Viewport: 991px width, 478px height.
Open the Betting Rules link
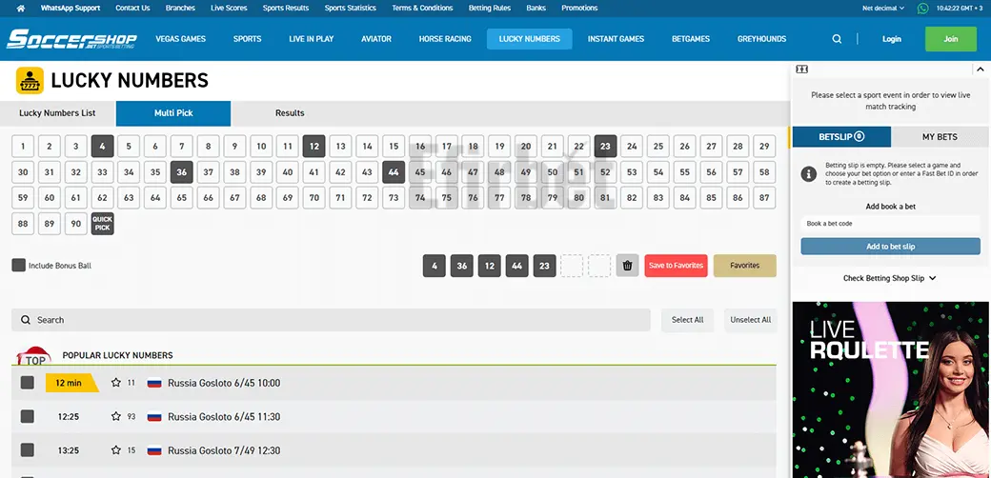coord(490,9)
